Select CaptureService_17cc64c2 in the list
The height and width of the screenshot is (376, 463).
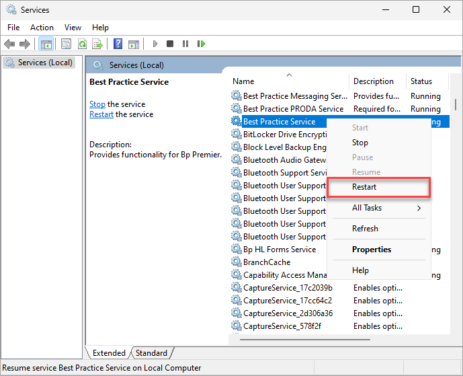tap(339, 300)
